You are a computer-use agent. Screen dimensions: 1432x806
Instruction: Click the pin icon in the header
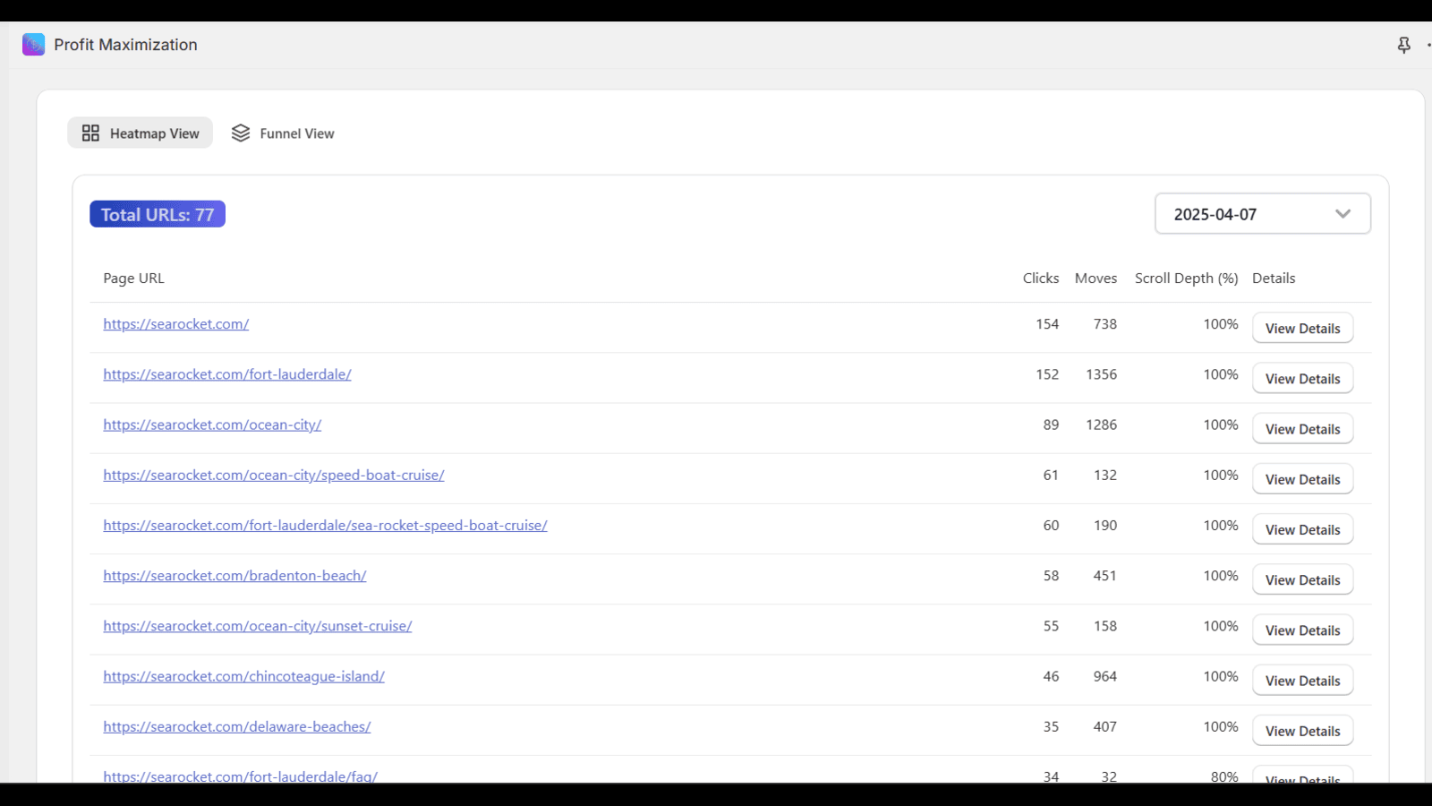point(1403,45)
